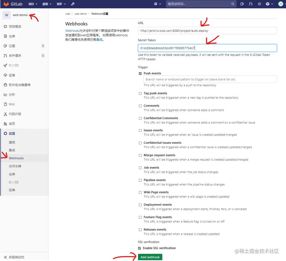
Task: Select CI / CD under settings submenu
Action: pos(14,182)
